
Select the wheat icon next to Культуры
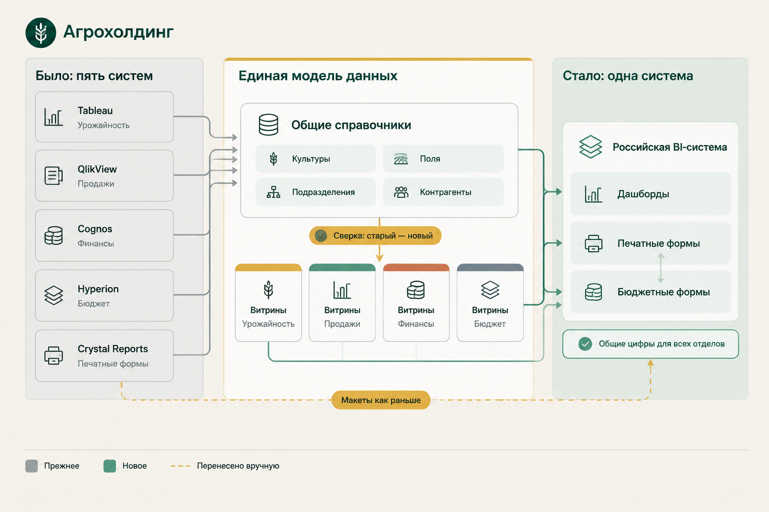tap(273, 159)
